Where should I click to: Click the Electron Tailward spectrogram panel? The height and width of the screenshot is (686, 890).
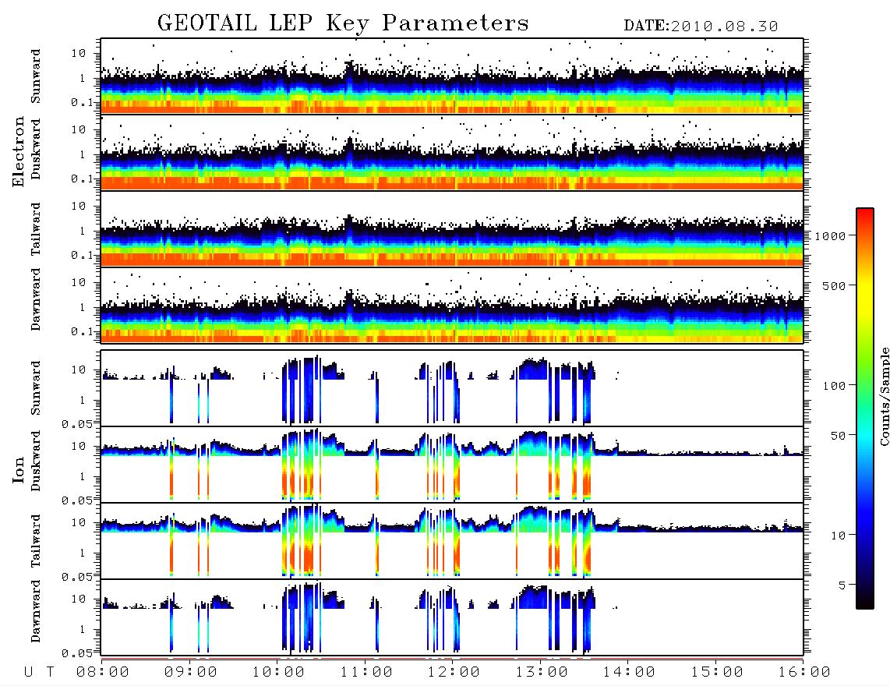pos(452,229)
